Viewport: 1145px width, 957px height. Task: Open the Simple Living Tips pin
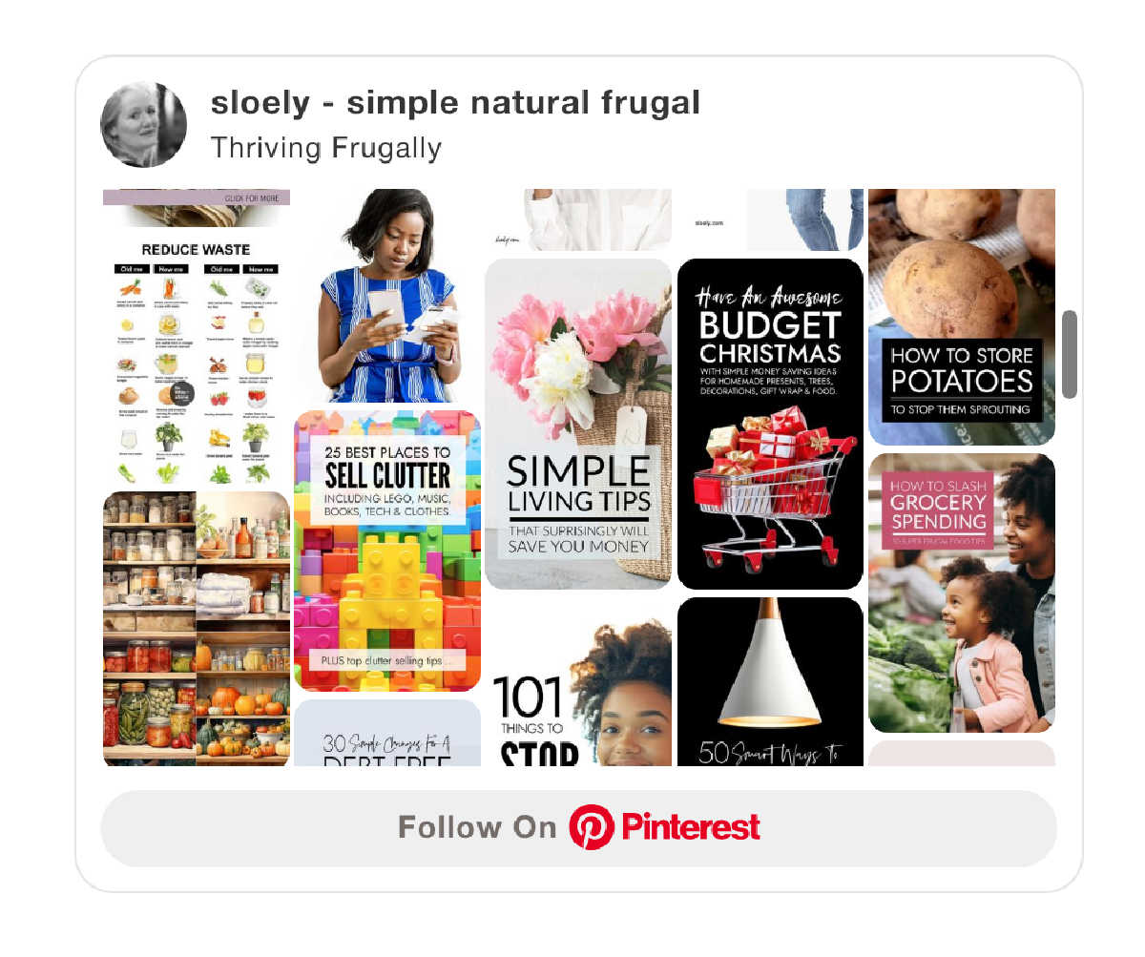pyautogui.click(x=578, y=425)
